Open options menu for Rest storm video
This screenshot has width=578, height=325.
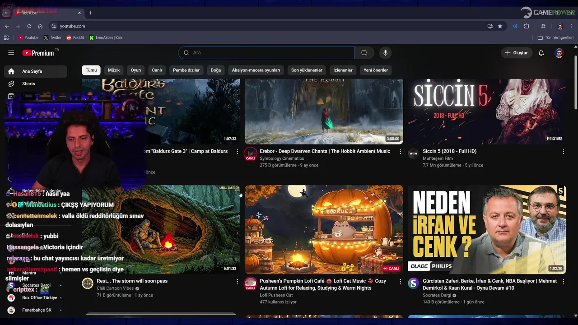click(x=237, y=281)
